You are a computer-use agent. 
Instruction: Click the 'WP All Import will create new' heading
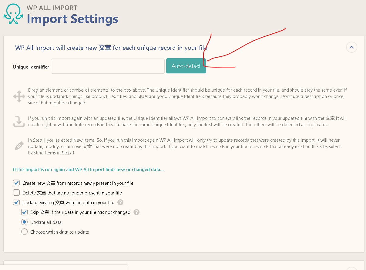click(112, 48)
